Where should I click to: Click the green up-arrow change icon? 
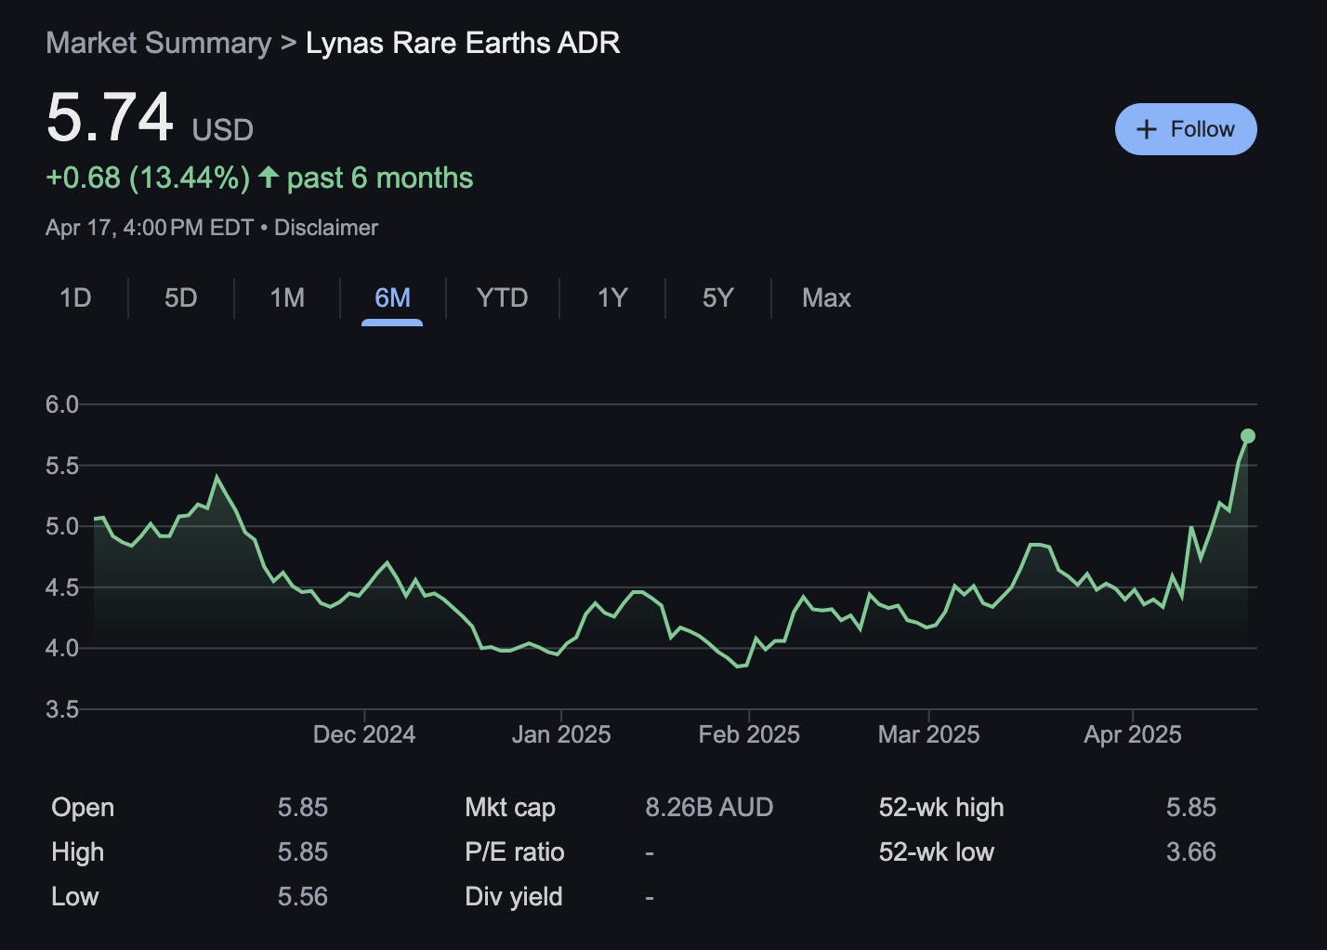tap(269, 177)
